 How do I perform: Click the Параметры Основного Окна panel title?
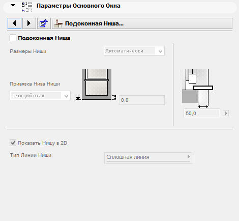click(78, 6)
